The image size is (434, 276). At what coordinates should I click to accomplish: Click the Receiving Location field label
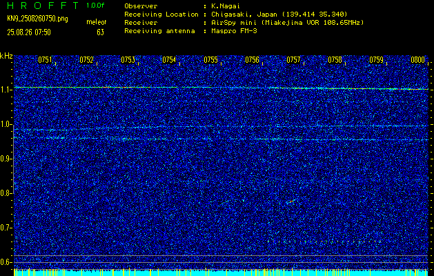[161, 14]
